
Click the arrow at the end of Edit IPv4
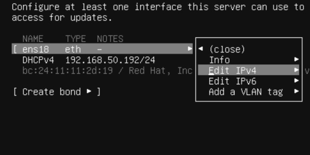[x=296, y=70]
